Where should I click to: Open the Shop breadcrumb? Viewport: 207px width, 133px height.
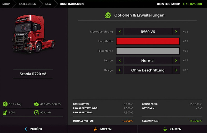(6, 4)
